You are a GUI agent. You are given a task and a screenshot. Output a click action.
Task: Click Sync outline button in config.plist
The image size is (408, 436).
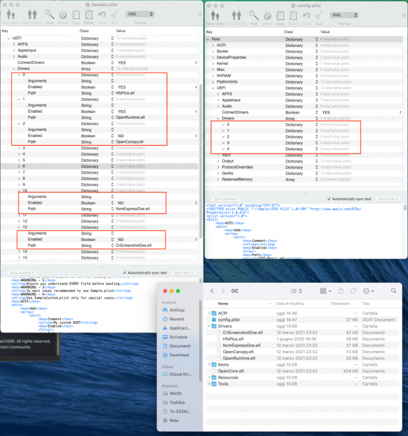pos(226,199)
